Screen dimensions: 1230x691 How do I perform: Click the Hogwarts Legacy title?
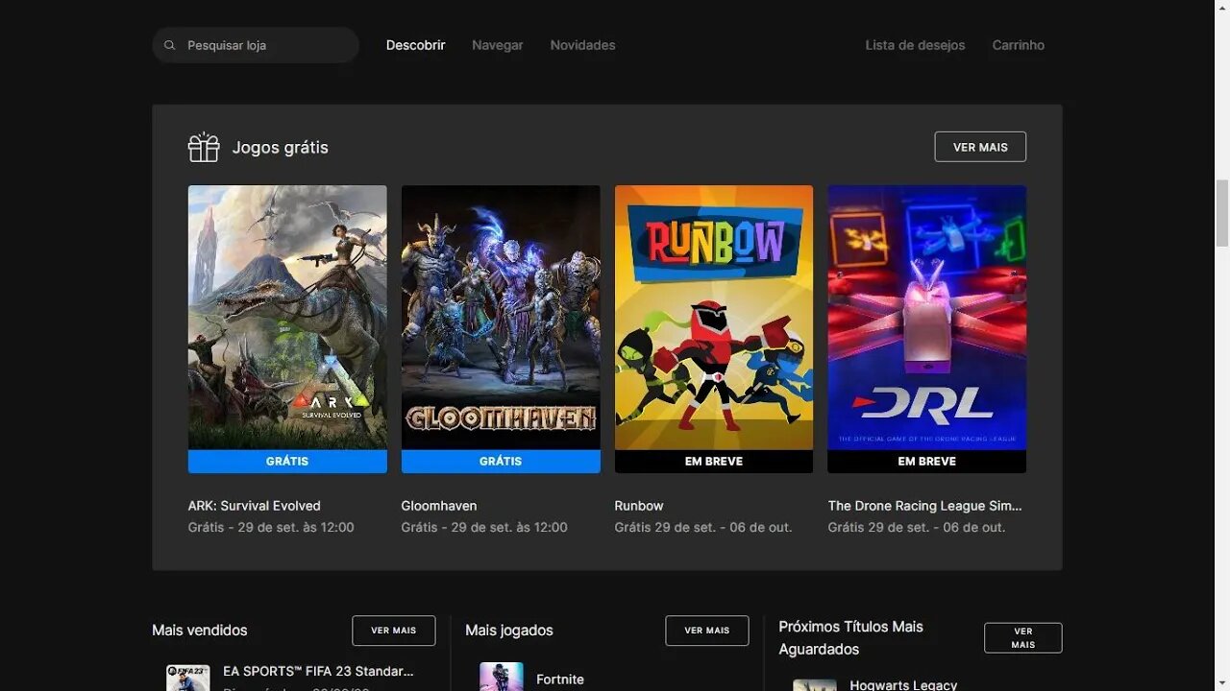pos(903,684)
